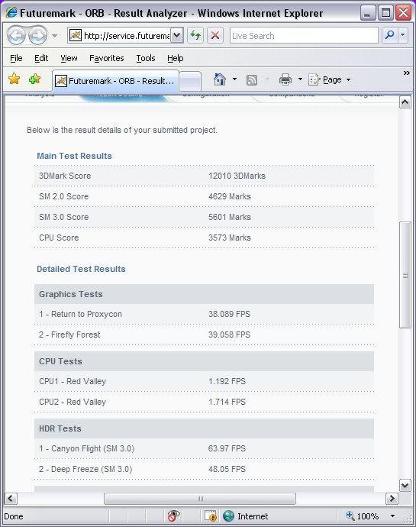This screenshot has width=416, height=527.
Task: Click the Internet Explorer title icon
Action: pos(11,13)
